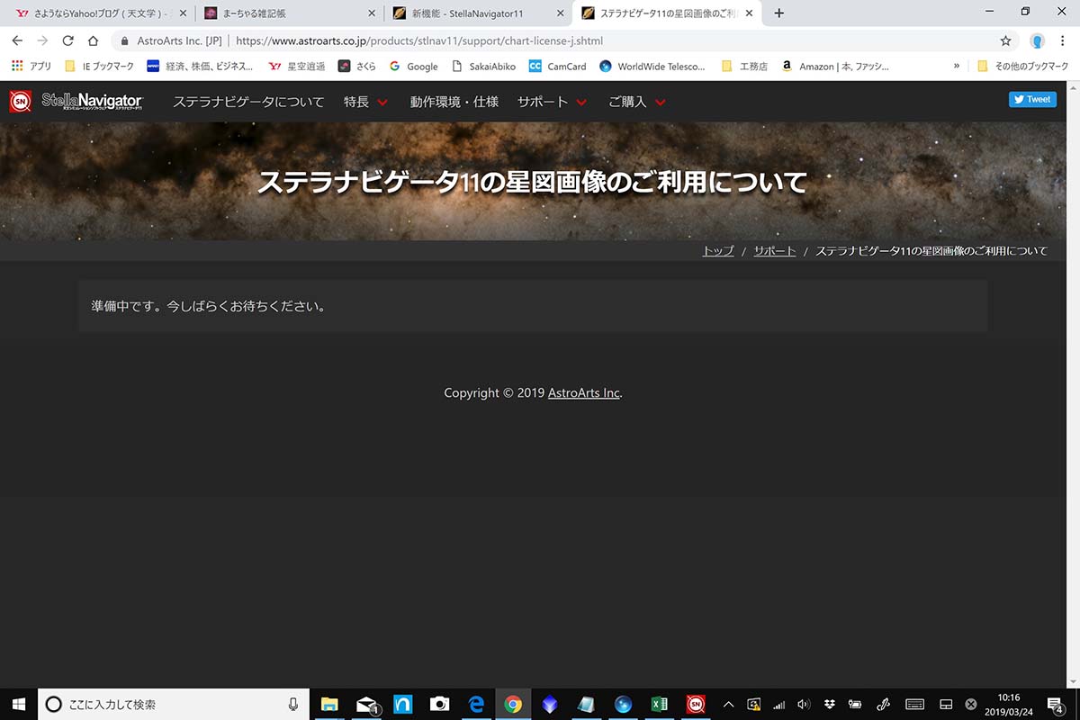The width and height of the screenshot is (1080, 720).
Task: Switch to さようならYahoo!ブログ tab
Action: (99, 13)
